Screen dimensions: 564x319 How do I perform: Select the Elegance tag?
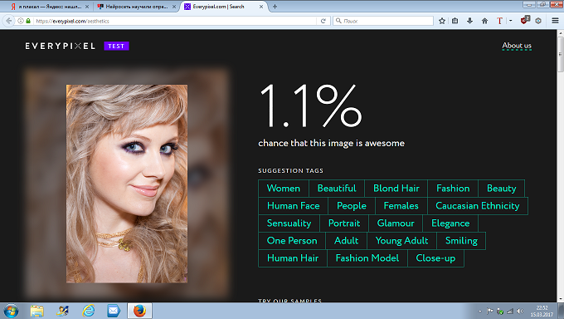[450, 223]
